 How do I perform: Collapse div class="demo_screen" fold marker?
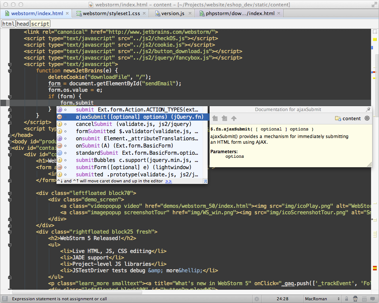tap(10, 200)
